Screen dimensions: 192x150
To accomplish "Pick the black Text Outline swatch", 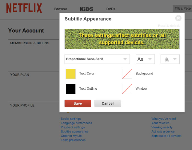I will 71,89.
